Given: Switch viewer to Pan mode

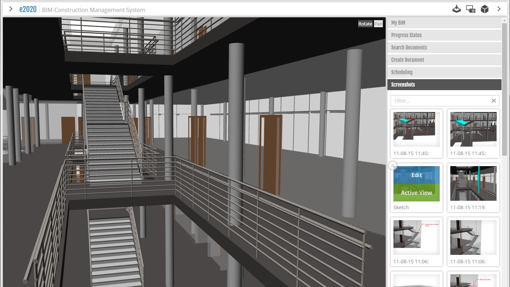Looking at the screenshot, I should tap(378, 24).
